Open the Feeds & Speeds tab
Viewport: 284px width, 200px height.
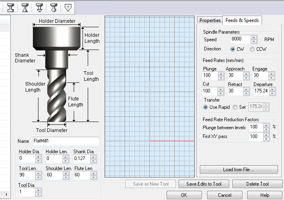242,20
